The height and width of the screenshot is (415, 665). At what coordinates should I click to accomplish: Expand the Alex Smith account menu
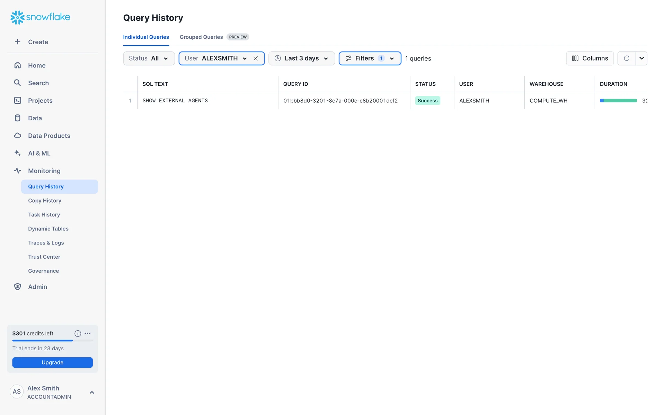coord(92,392)
